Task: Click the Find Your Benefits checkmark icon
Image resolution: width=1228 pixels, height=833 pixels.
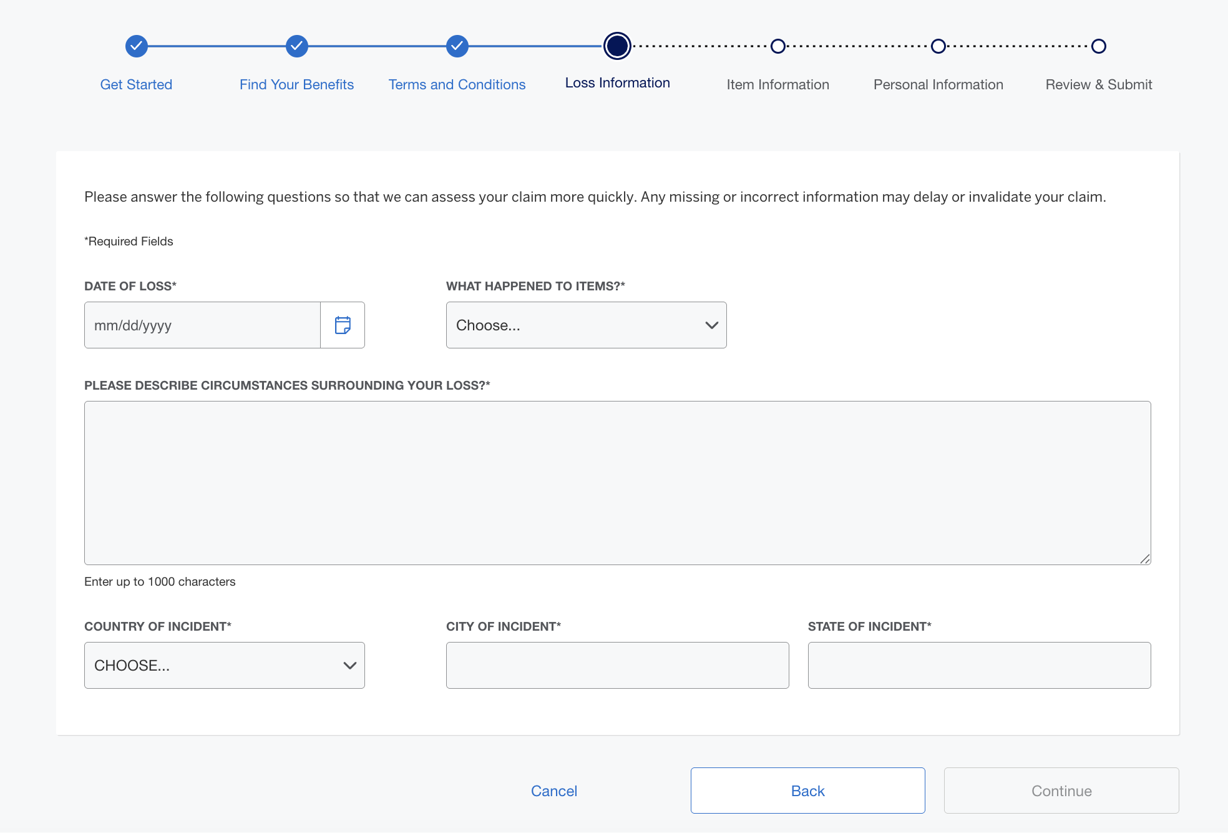Action: 296,46
